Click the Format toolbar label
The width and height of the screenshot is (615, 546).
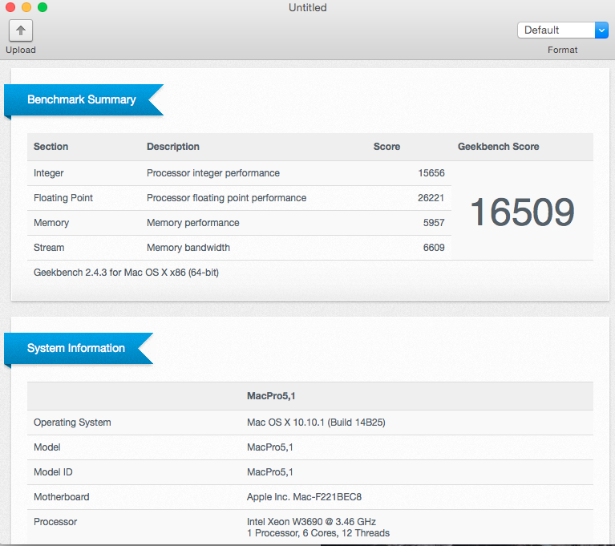562,50
